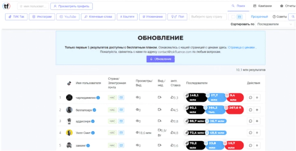Click the email icon in Уилл Смит row
296x151 pixels.
click(121, 133)
